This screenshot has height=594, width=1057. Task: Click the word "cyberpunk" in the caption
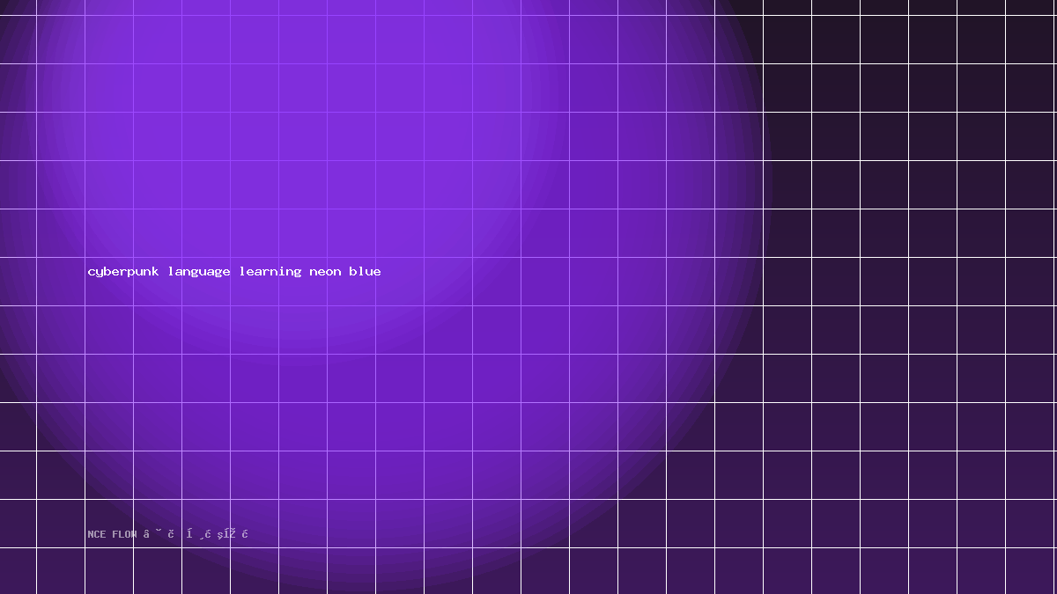(123, 272)
